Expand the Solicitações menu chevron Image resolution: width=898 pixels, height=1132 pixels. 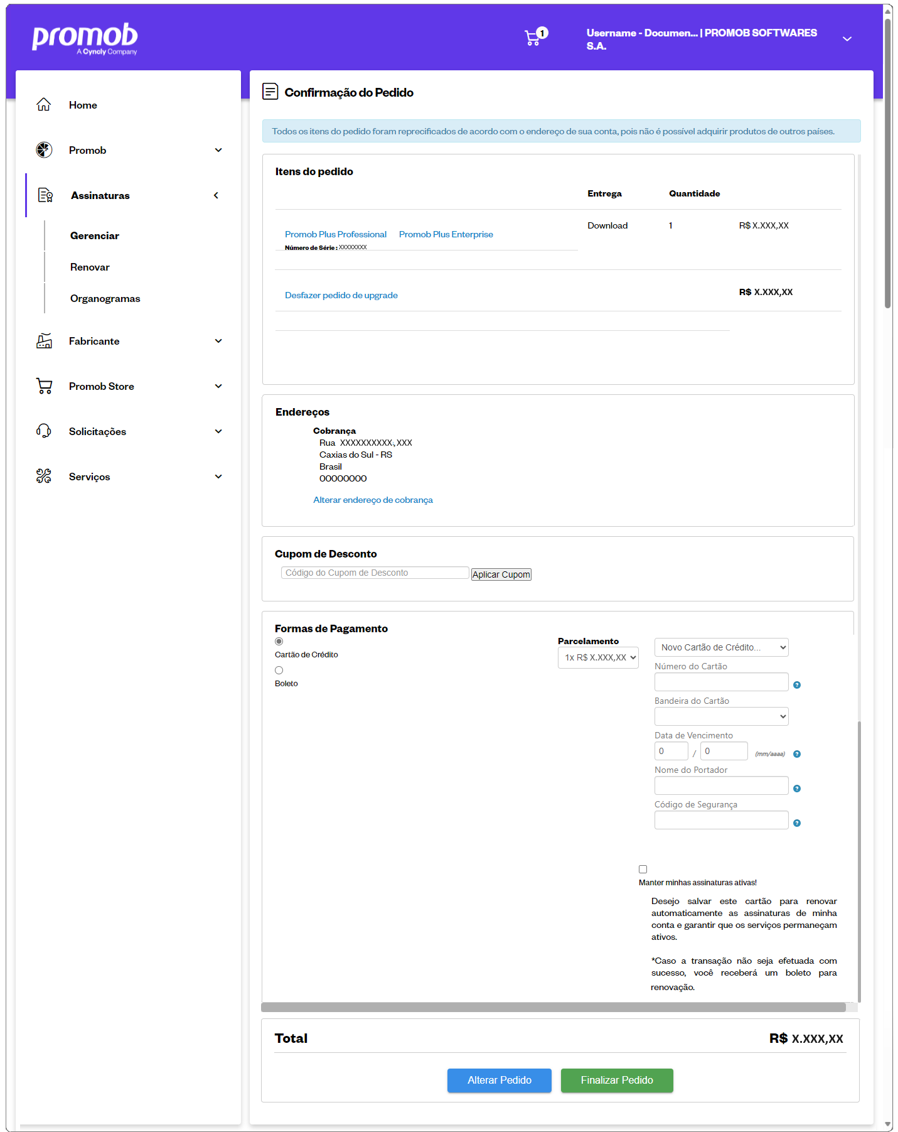[218, 431]
